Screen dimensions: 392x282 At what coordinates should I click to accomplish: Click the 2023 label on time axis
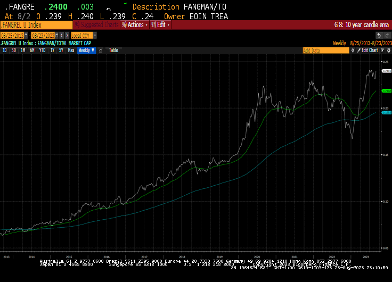click(x=366, y=257)
